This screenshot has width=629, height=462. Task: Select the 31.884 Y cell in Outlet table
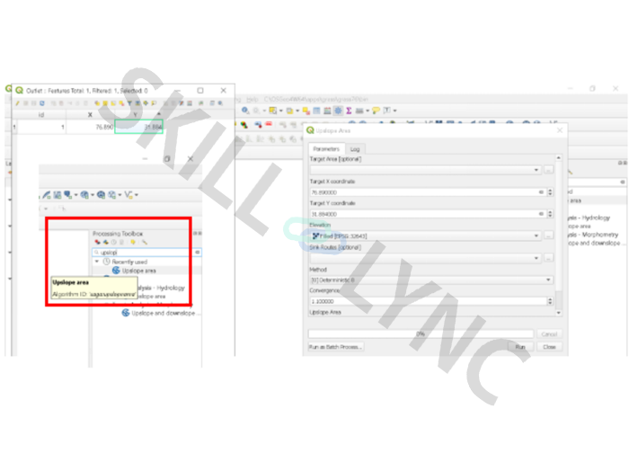(138, 127)
